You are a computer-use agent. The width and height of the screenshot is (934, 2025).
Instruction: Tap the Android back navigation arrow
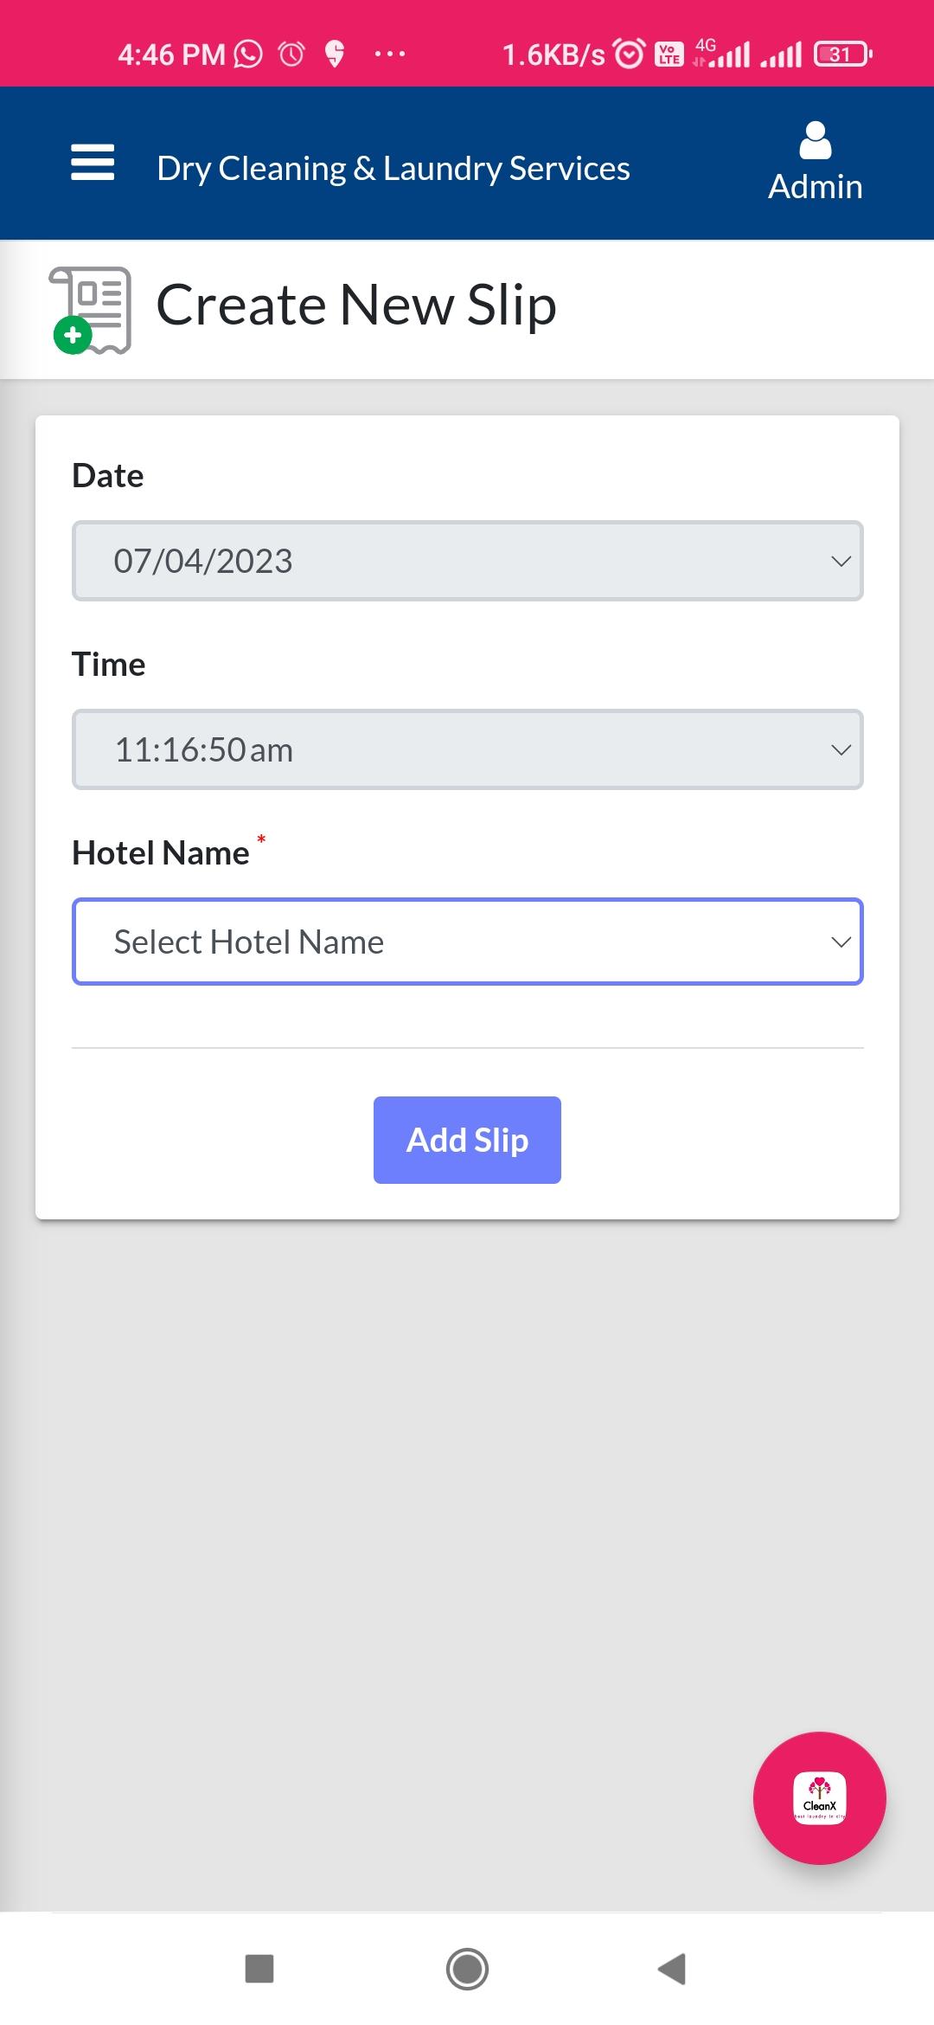click(672, 1968)
